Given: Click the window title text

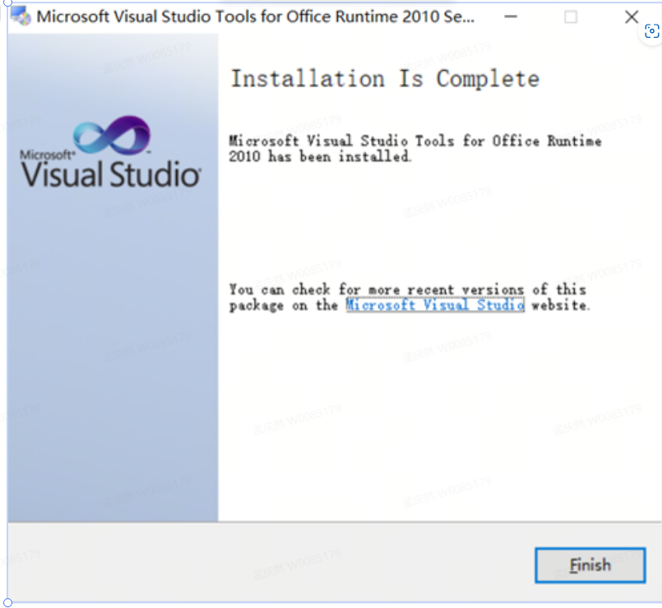Looking at the screenshot, I should tap(255, 17).
